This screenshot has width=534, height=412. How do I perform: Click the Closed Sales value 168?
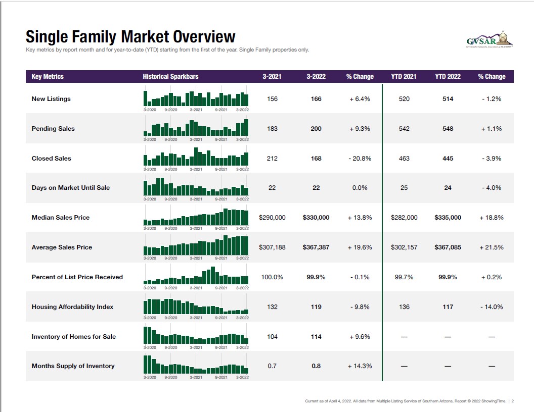[316, 159]
